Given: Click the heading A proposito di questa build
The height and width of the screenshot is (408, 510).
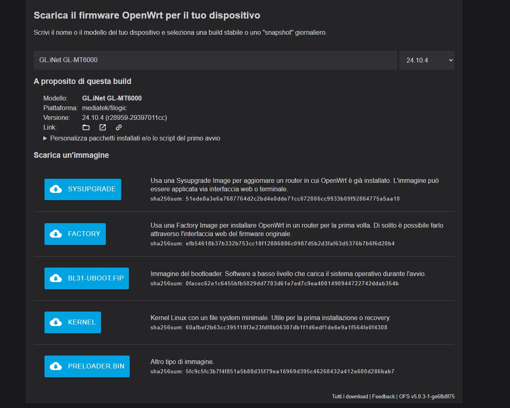Looking at the screenshot, I should (x=82, y=82).
